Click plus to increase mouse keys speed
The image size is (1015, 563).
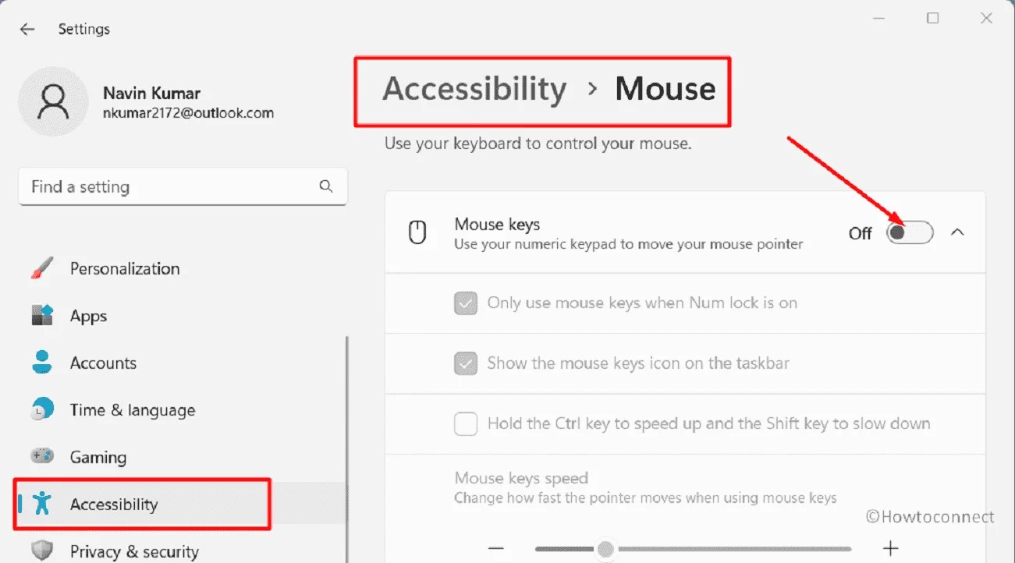[x=889, y=549]
